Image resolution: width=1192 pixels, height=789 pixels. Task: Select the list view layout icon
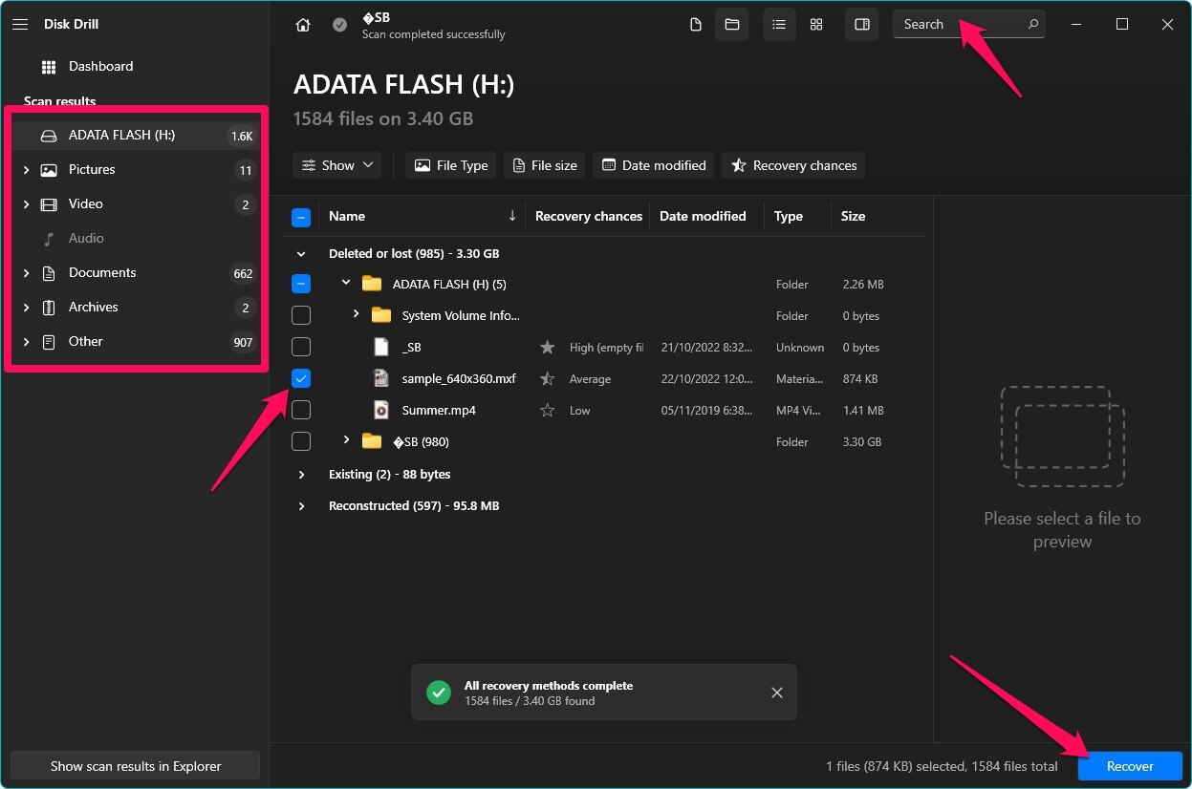coord(779,25)
